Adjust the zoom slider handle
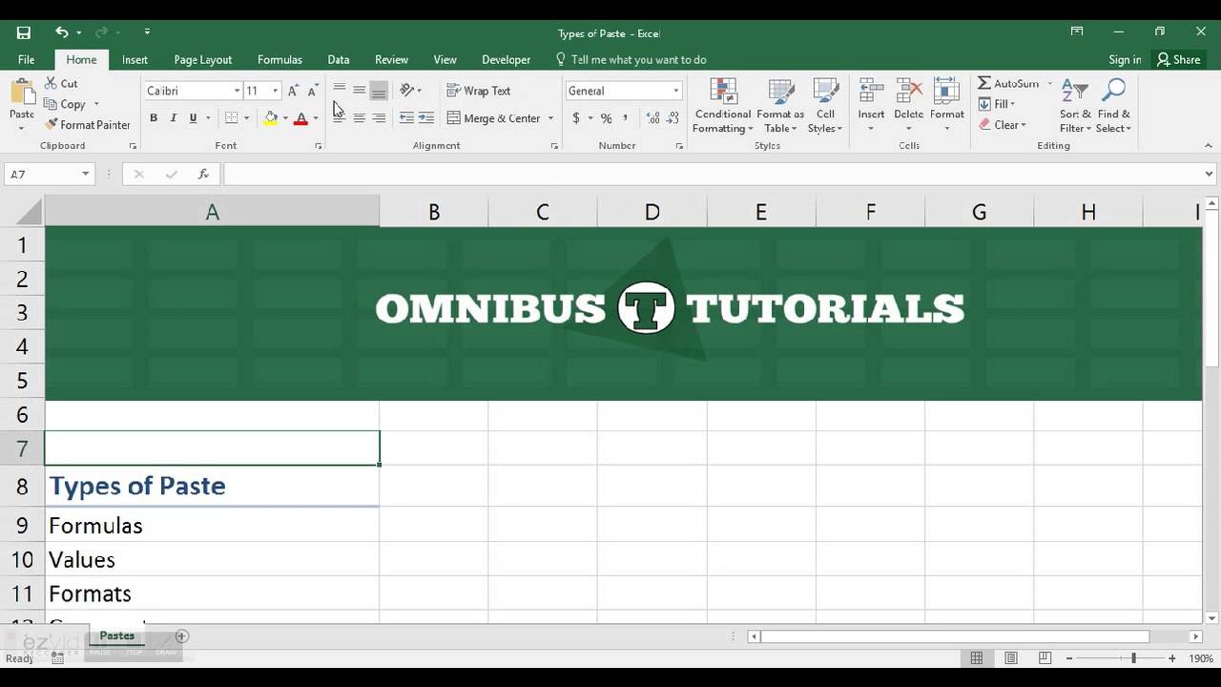 point(1133,658)
